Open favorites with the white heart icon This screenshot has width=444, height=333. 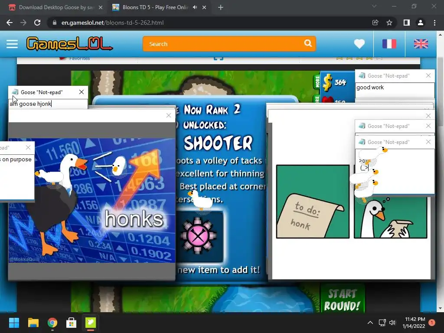coord(359,44)
